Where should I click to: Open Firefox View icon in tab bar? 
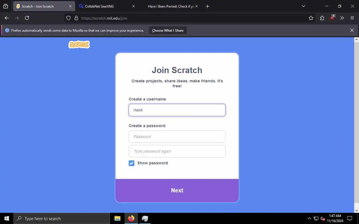click(x=6, y=6)
